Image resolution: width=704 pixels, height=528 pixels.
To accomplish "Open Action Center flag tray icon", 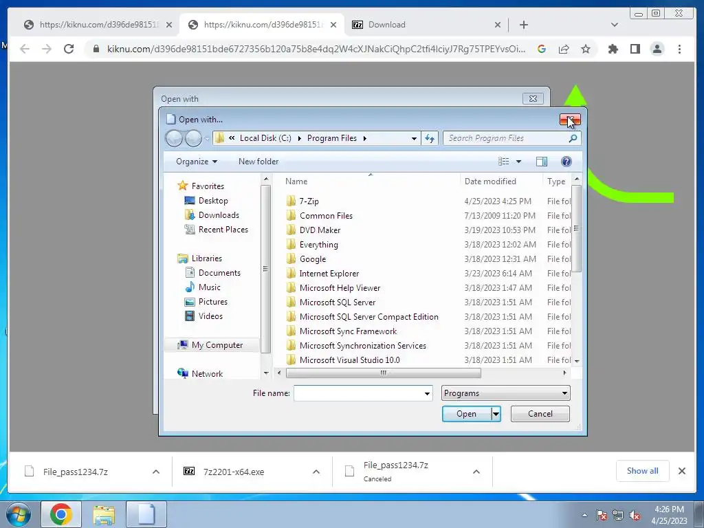I will click(601, 515).
